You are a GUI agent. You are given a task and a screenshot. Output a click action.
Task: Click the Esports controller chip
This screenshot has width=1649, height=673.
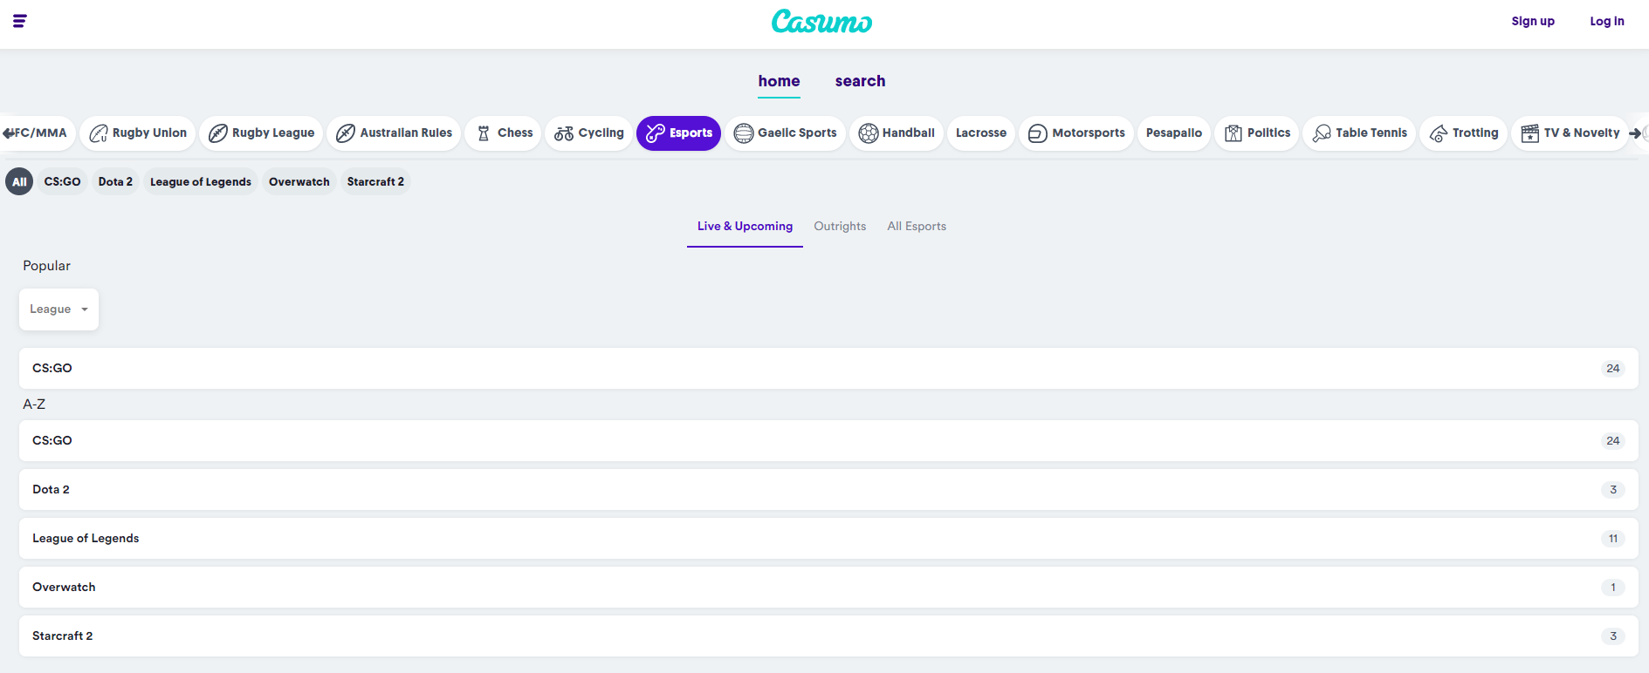pos(679,133)
